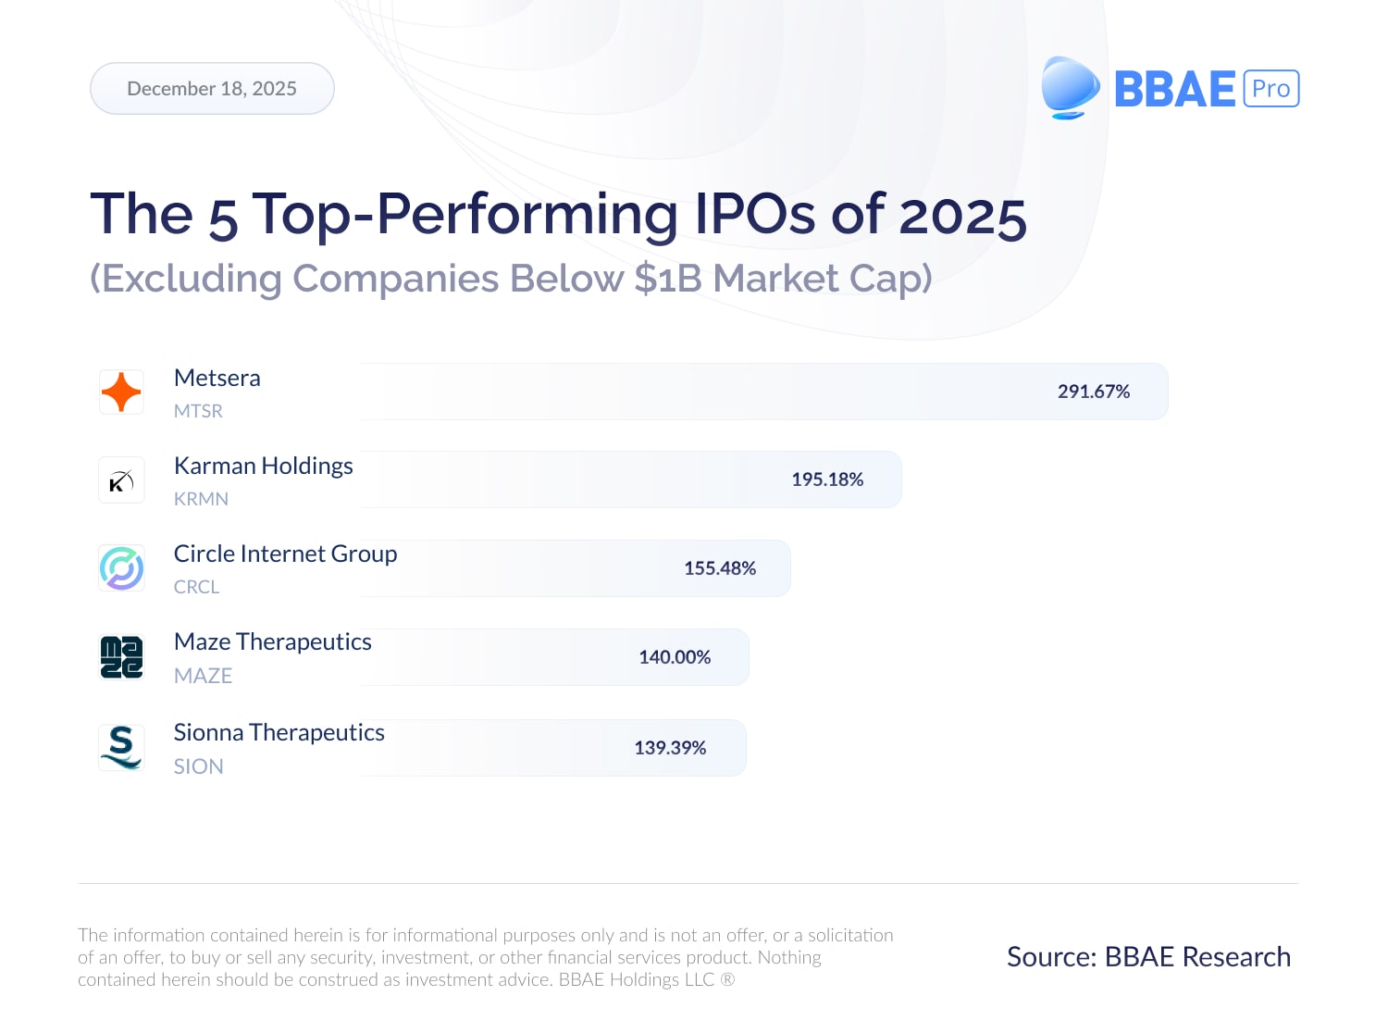This screenshot has height=1033, width=1388.
Task: Click the Source: BBAE Research text
Action: 1148,956
